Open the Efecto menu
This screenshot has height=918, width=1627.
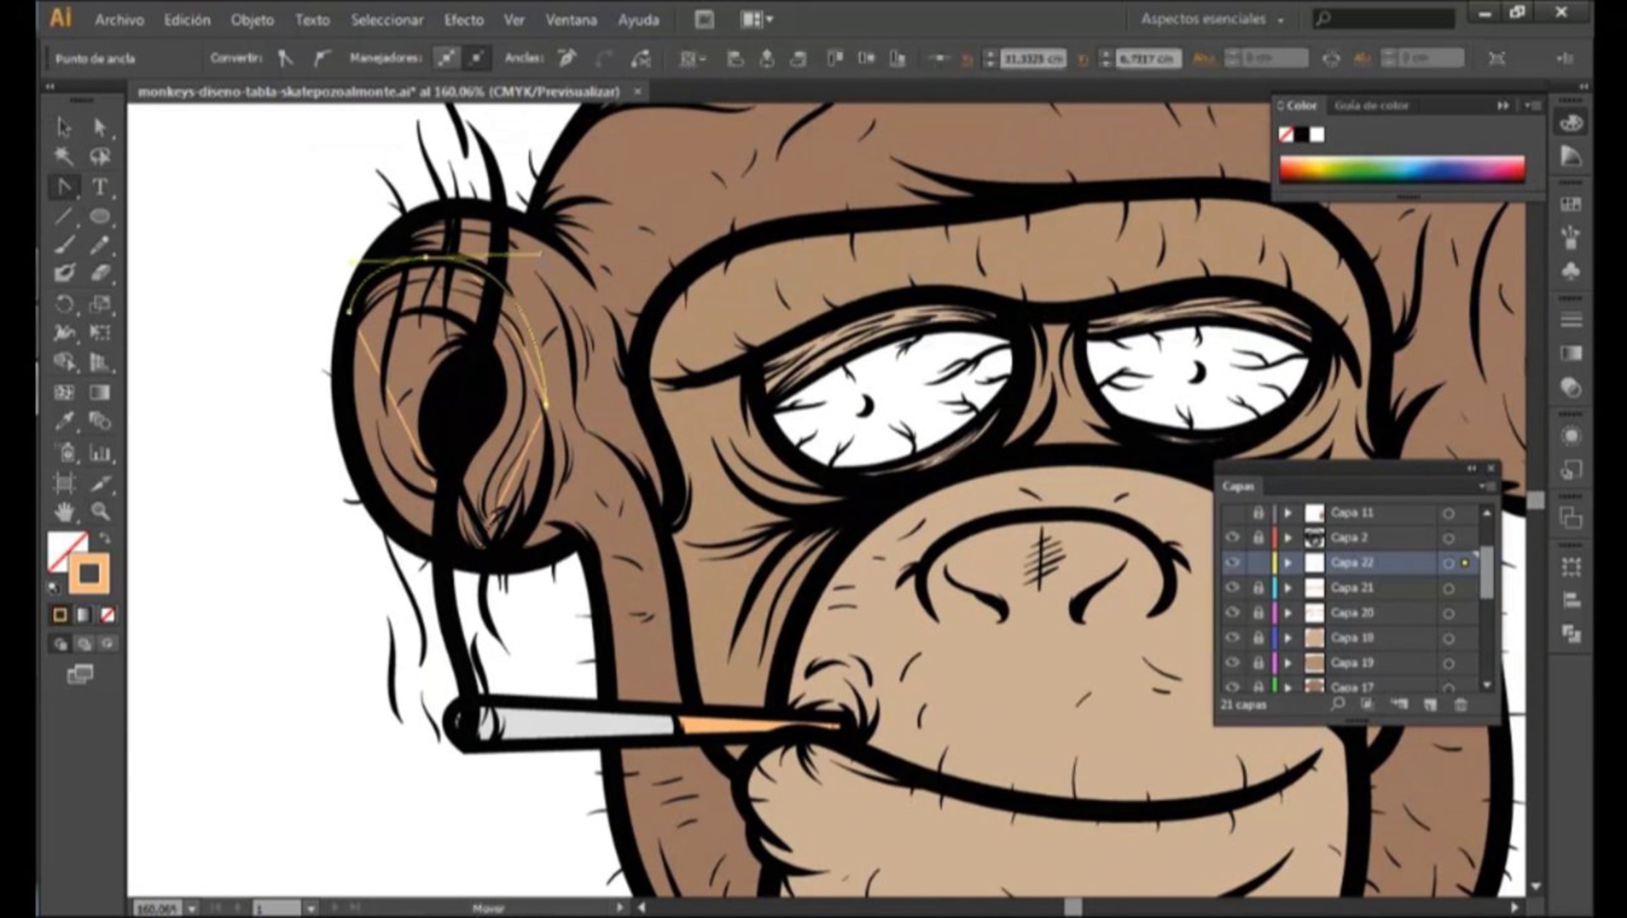click(x=464, y=20)
